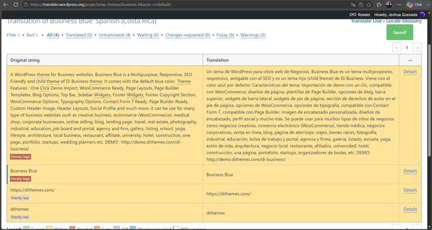432x230 pixels.
Task: Expand the Filter options
Action: coord(14,35)
